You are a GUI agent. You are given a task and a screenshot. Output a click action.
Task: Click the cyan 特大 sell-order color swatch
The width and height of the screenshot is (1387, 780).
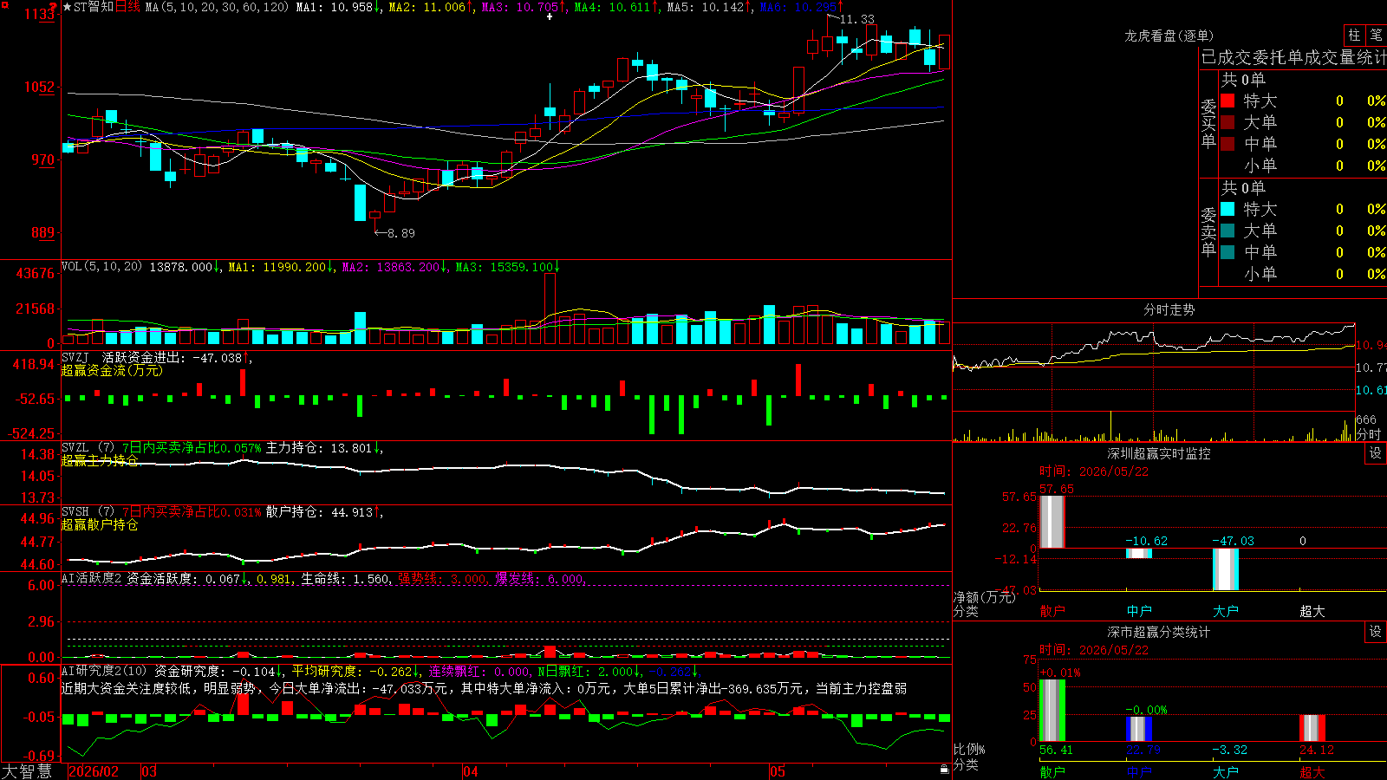[x=1227, y=209]
